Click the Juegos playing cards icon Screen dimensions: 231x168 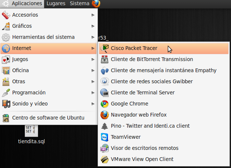tap(6, 60)
